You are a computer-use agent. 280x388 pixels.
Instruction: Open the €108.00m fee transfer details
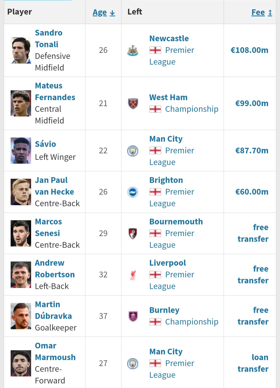tap(249, 50)
